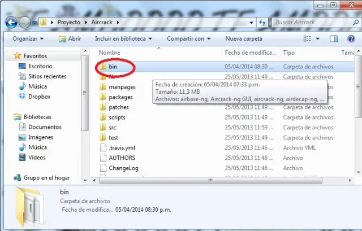The height and width of the screenshot is (231, 362).
Task: Toggle the preview pane icon
Action: tap(334, 38)
